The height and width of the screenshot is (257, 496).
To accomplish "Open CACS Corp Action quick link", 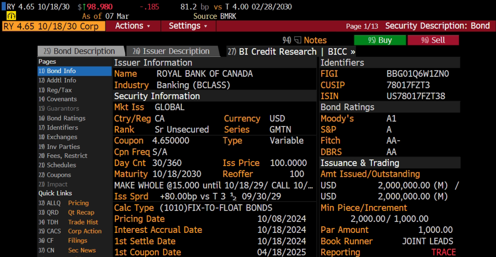I will coord(70,231).
